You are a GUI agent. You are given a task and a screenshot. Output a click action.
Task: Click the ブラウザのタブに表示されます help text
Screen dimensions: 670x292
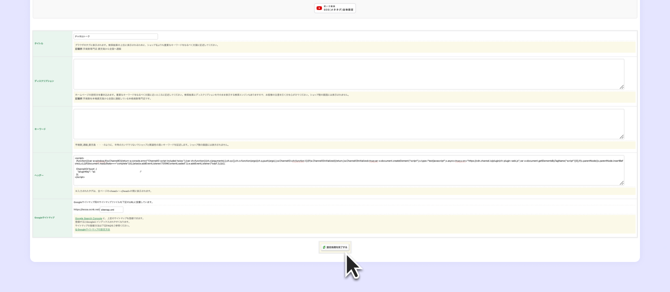tap(146, 45)
